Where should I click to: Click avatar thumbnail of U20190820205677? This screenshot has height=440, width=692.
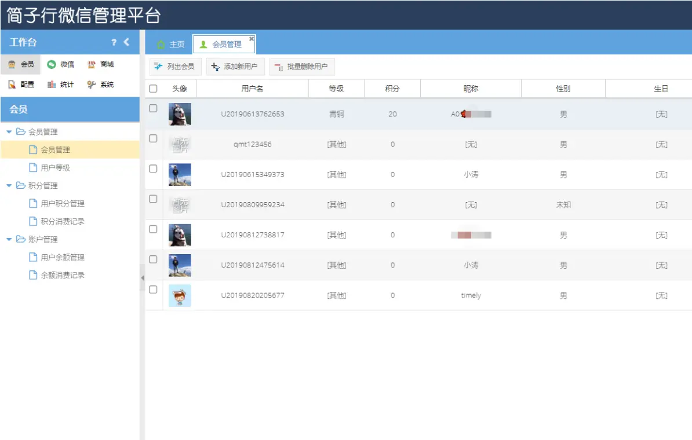(x=180, y=295)
